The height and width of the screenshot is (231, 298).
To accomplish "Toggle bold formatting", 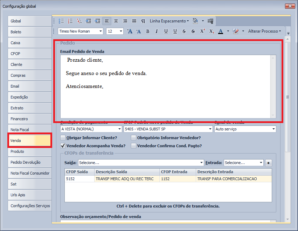I will click(x=148, y=31).
